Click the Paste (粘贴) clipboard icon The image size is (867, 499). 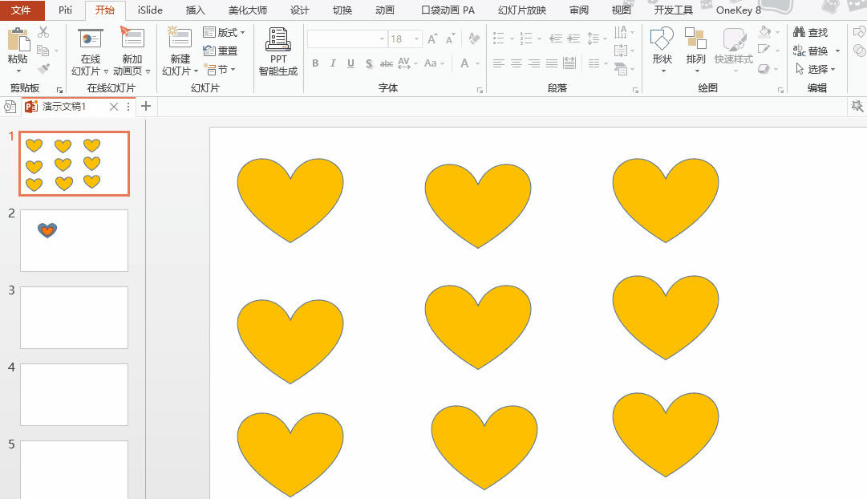pyautogui.click(x=17, y=39)
